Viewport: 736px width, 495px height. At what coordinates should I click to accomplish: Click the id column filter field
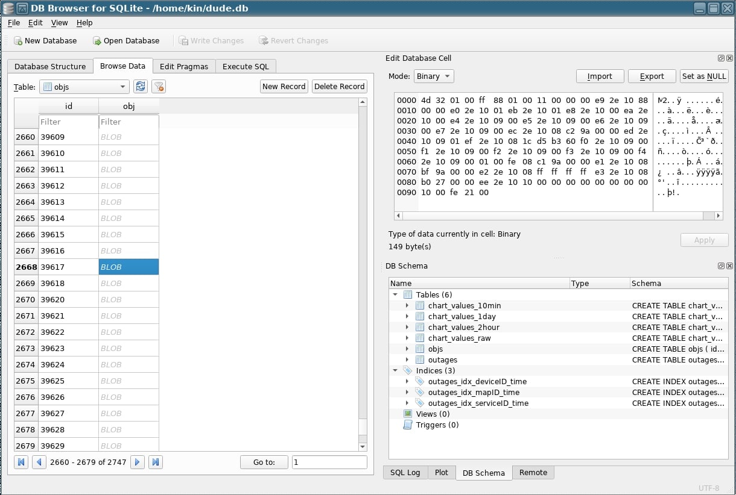[69, 122]
